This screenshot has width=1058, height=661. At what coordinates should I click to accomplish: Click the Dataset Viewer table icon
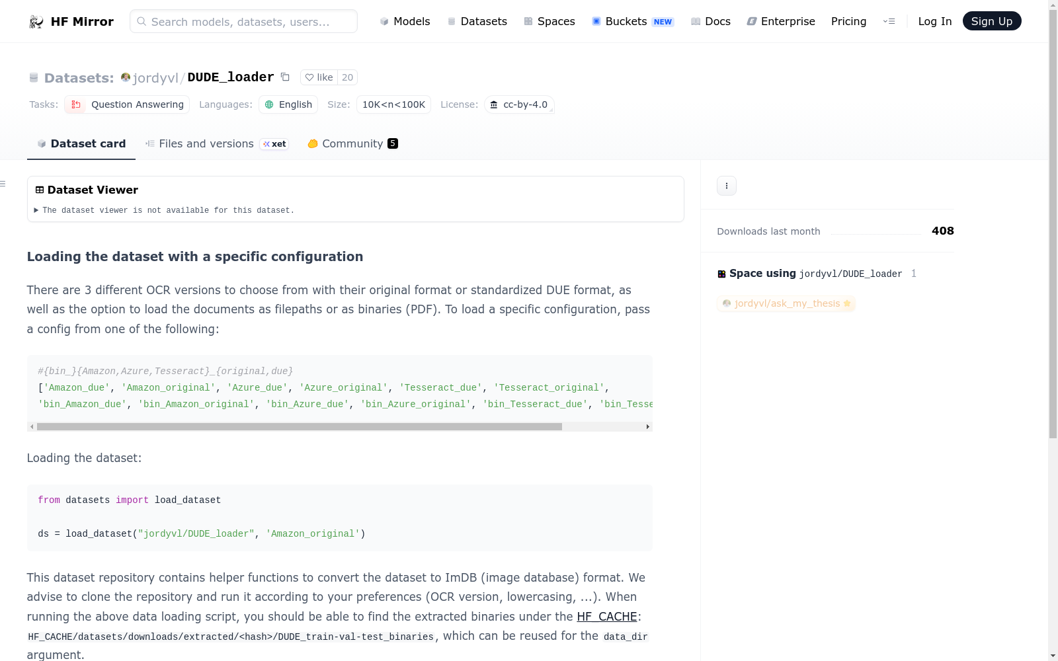(x=40, y=190)
